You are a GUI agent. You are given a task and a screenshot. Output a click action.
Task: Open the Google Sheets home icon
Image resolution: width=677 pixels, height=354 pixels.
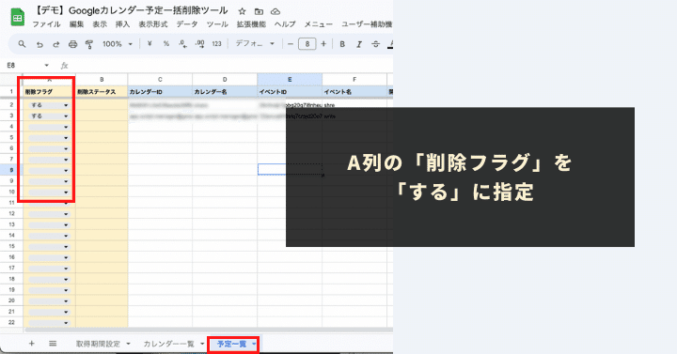pos(17,17)
